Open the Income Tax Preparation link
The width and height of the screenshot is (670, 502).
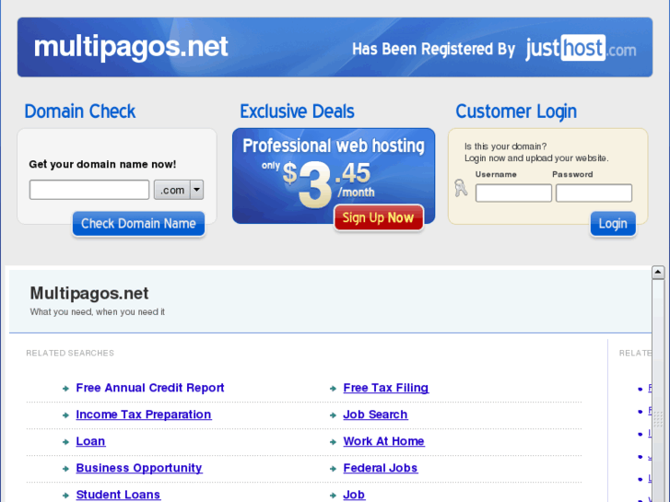(144, 414)
